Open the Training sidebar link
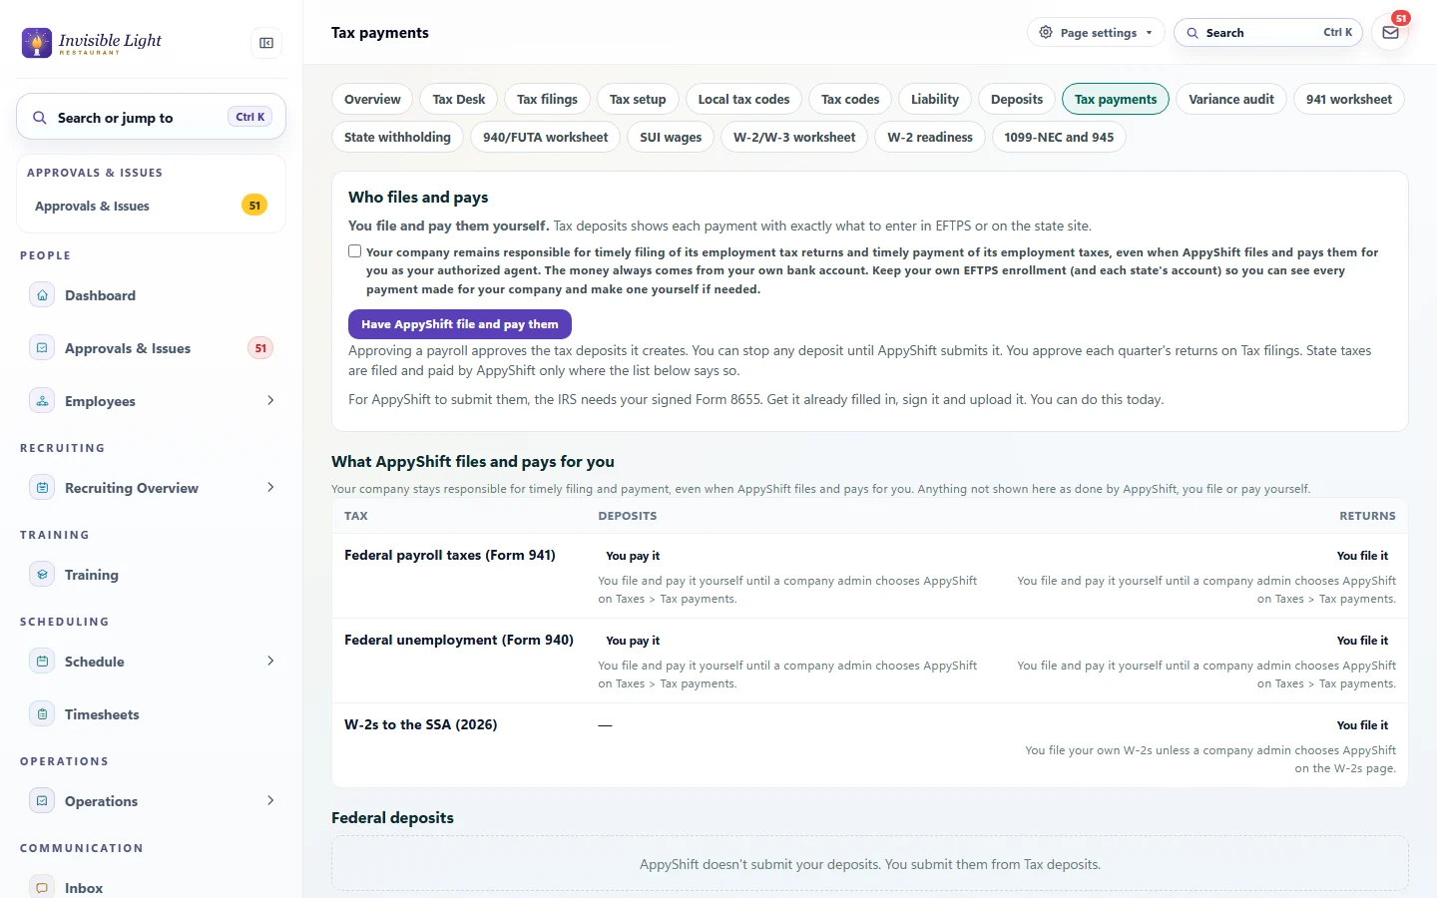Screen dimensions: 1437x898 pyautogui.click(x=92, y=575)
